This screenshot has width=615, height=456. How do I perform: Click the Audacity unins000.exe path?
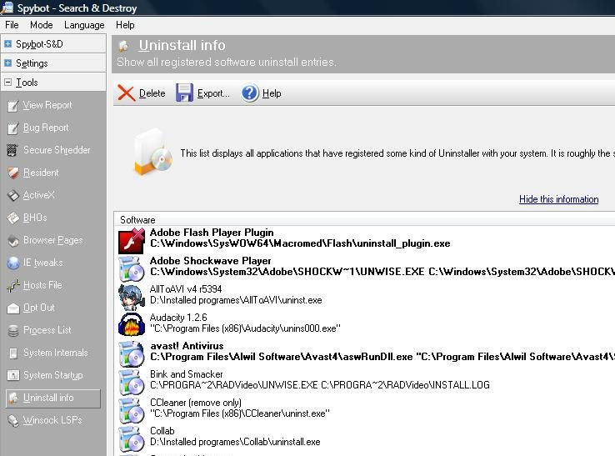pos(245,328)
